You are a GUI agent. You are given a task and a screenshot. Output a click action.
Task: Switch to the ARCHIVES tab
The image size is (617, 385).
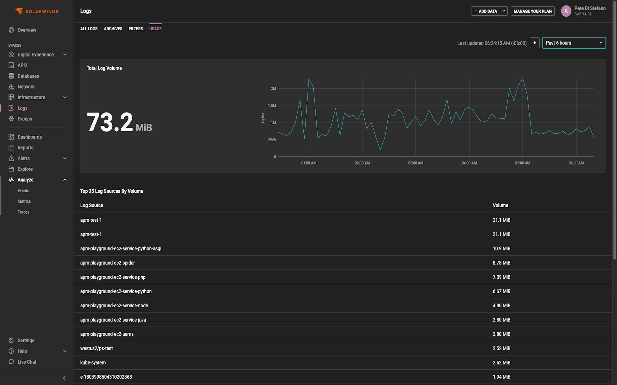(x=113, y=29)
